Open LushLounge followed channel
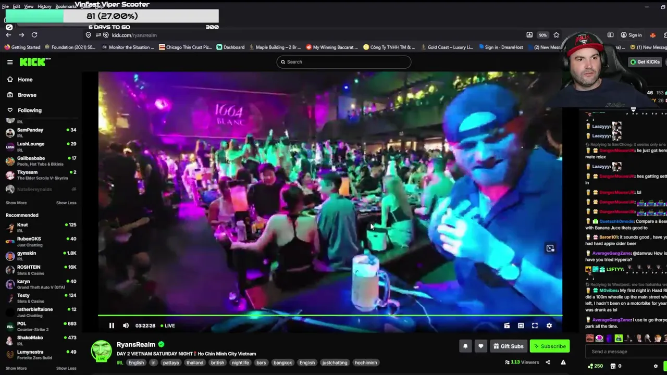Screen dimensions: 667x375 pyautogui.click(x=41, y=146)
